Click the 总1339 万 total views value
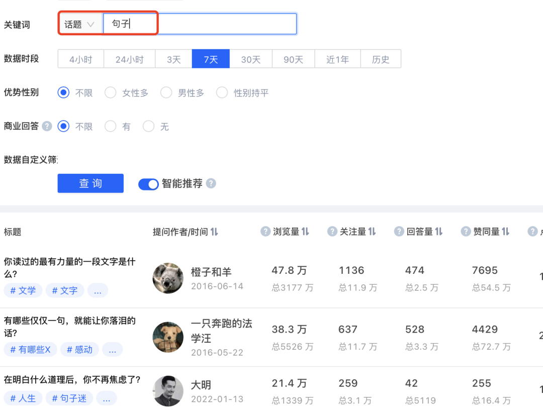The width and height of the screenshot is (543, 412). 293,400
